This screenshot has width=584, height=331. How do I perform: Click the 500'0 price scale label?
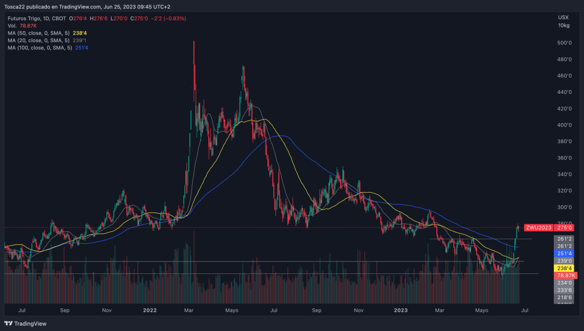pos(564,43)
